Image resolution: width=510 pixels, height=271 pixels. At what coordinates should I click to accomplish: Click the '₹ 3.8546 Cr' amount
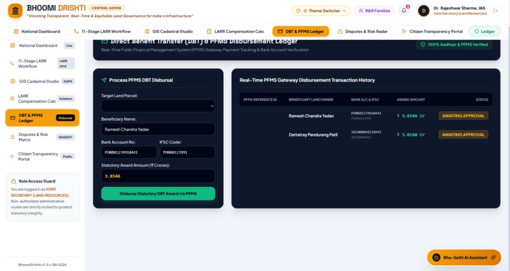pyautogui.click(x=411, y=116)
